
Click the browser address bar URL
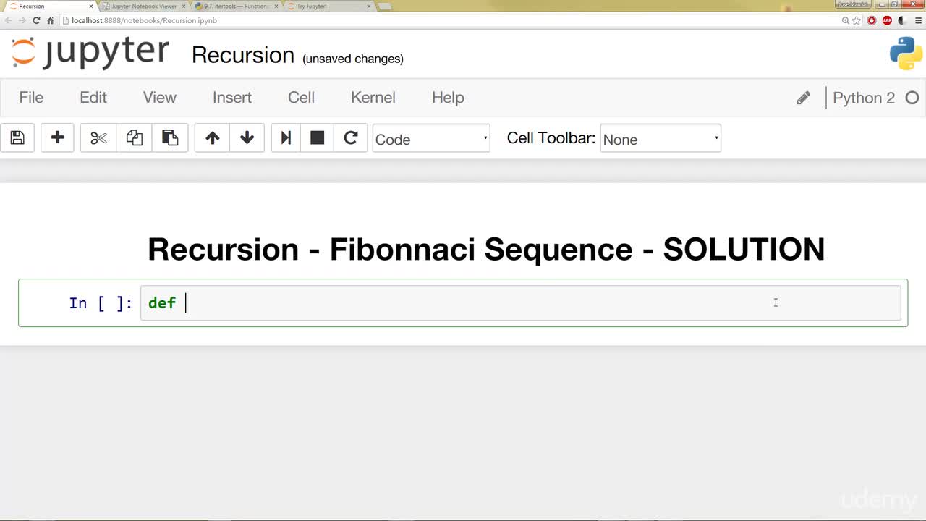tap(145, 20)
